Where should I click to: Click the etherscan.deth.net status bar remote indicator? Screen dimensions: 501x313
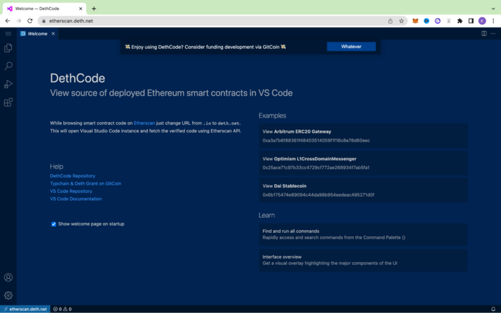tap(24, 309)
